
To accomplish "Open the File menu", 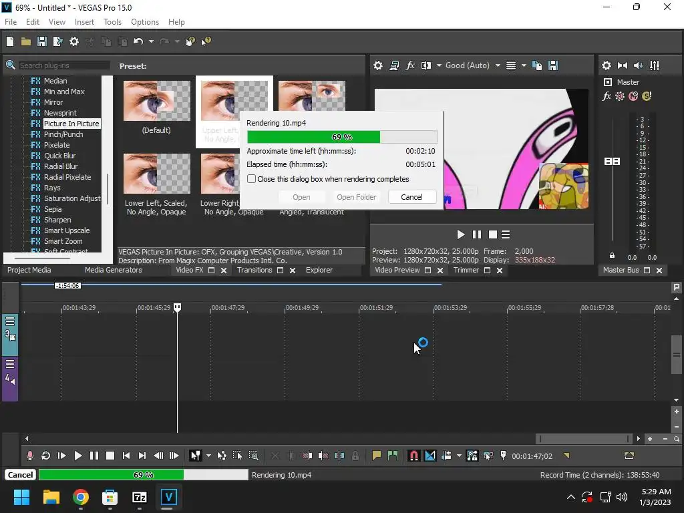I will (x=11, y=22).
